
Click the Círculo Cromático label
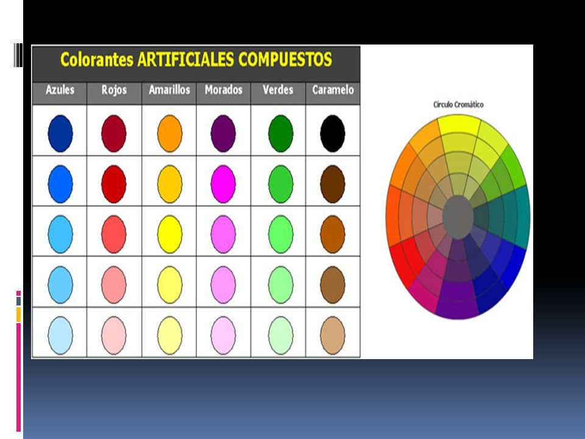pyautogui.click(x=458, y=104)
